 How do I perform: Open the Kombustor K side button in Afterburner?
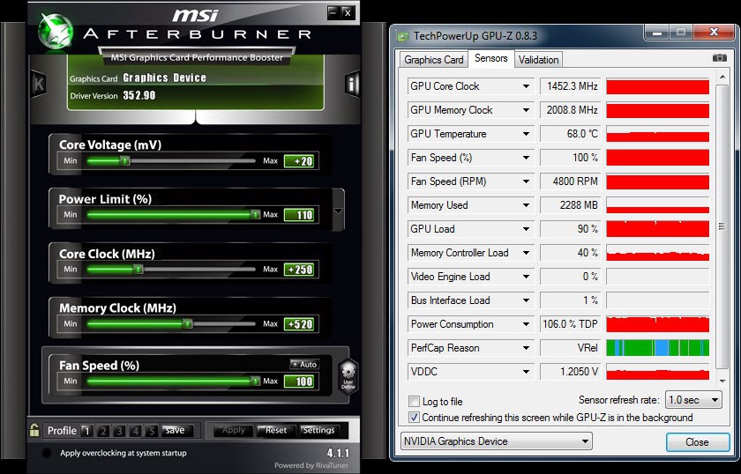pyautogui.click(x=38, y=84)
